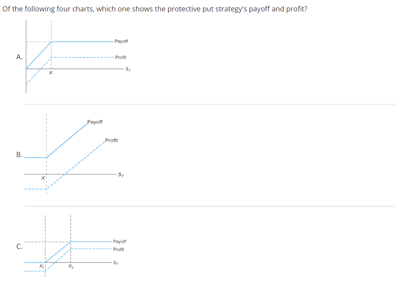Click the Payoff label in chart A
Image resolution: width=395 pixels, height=287 pixels.
(121, 41)
